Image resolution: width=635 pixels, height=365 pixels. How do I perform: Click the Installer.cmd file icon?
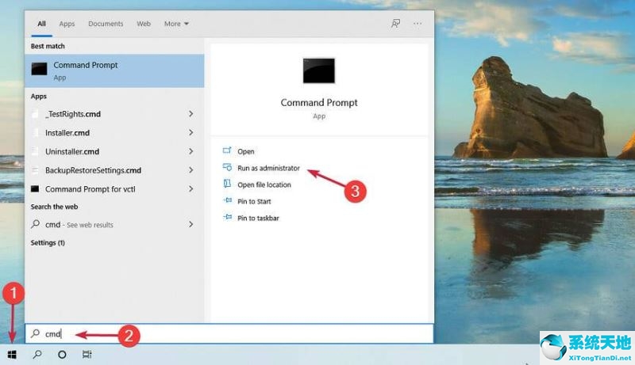36,132
